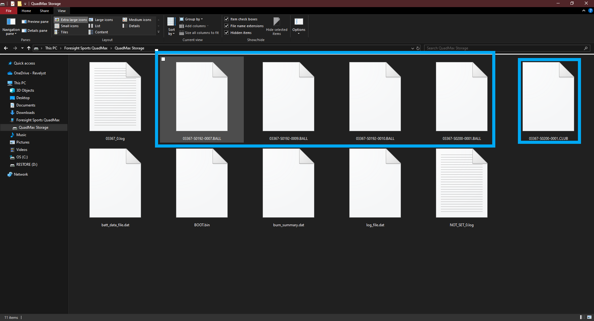The width and height of the screenshot is (594, 321).
Task: Open Pictures folder in sidebar
Action: click(23, 142)
